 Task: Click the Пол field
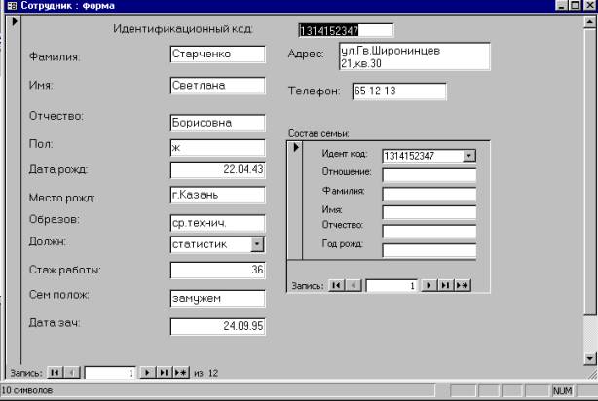click(218, 148)
